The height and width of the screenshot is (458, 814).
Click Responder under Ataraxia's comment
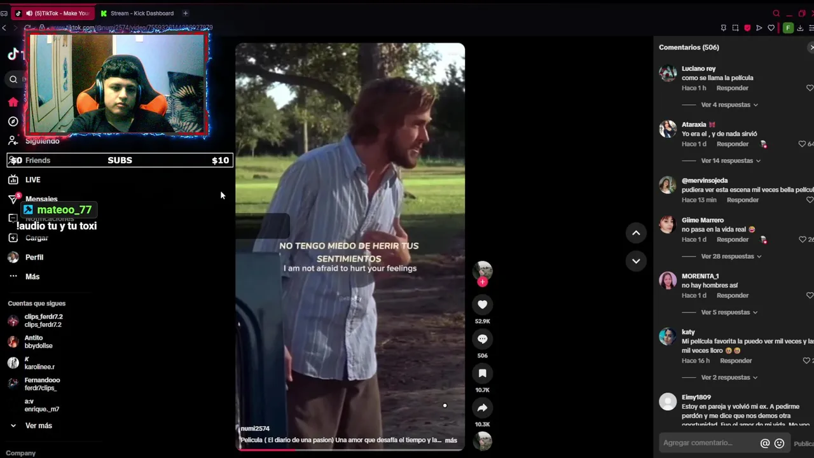pyautogui.click(x=732, y=144)
